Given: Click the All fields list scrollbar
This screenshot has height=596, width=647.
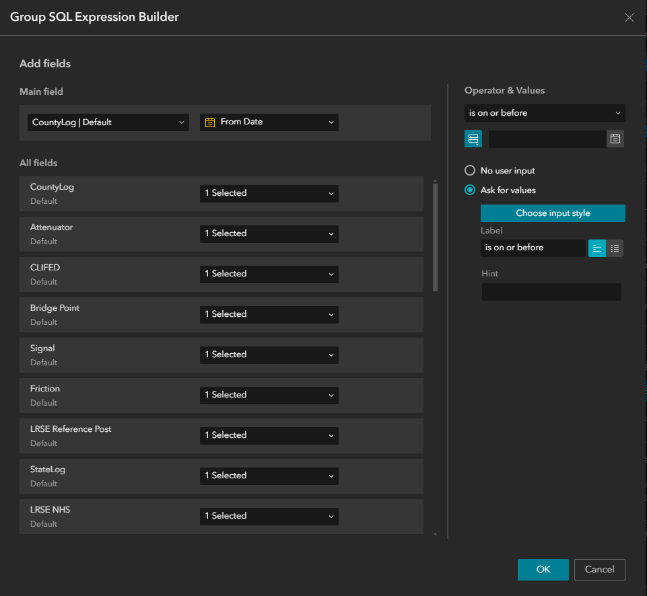Looking at the screenshot, I should [436, 235].
